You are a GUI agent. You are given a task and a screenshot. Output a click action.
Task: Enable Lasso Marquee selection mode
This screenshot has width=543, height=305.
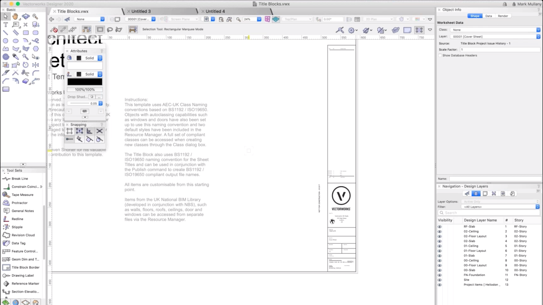(110, 29)
